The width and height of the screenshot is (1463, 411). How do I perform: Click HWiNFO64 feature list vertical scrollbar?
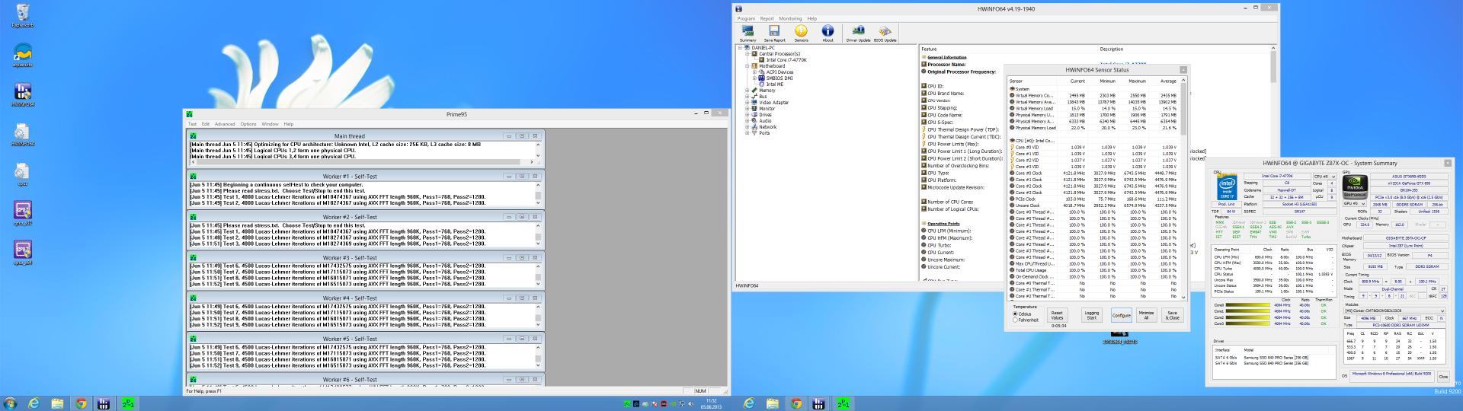click(1273, 162)
